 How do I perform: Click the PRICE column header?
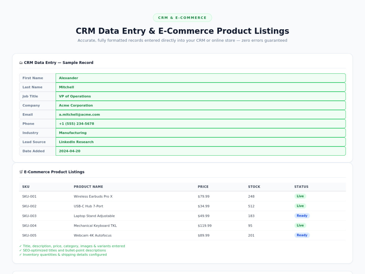pos(203,187)
